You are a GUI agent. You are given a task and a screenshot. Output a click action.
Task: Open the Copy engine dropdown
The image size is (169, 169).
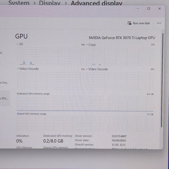click(87, 45)
